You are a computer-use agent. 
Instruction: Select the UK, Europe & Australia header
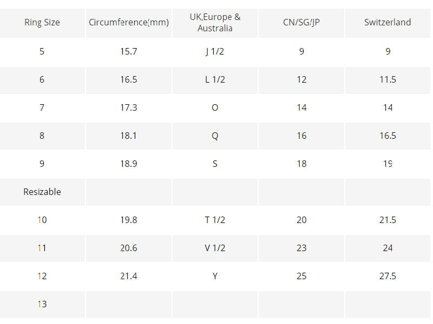(215, 22)
